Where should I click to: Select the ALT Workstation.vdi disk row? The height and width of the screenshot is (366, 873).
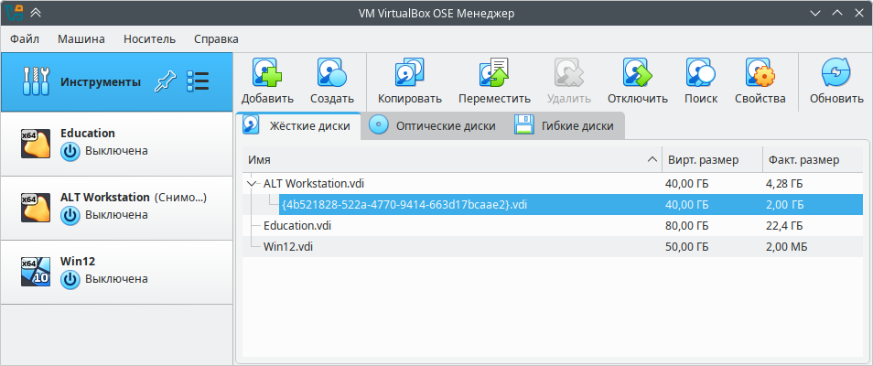click(553, 183)
